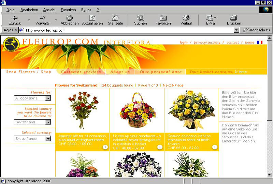The height and width of the screenshot is (184, 273).
Task: Click IE icon in the title bar
Action: click(x=3, y=2)
